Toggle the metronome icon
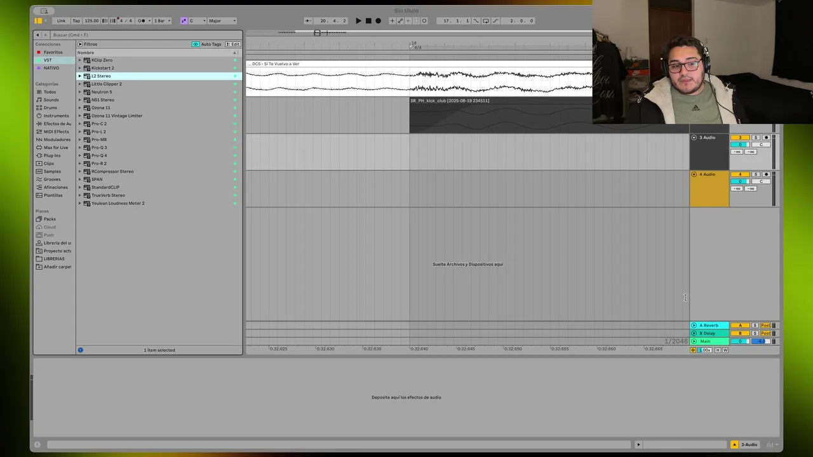 (142, 21)
